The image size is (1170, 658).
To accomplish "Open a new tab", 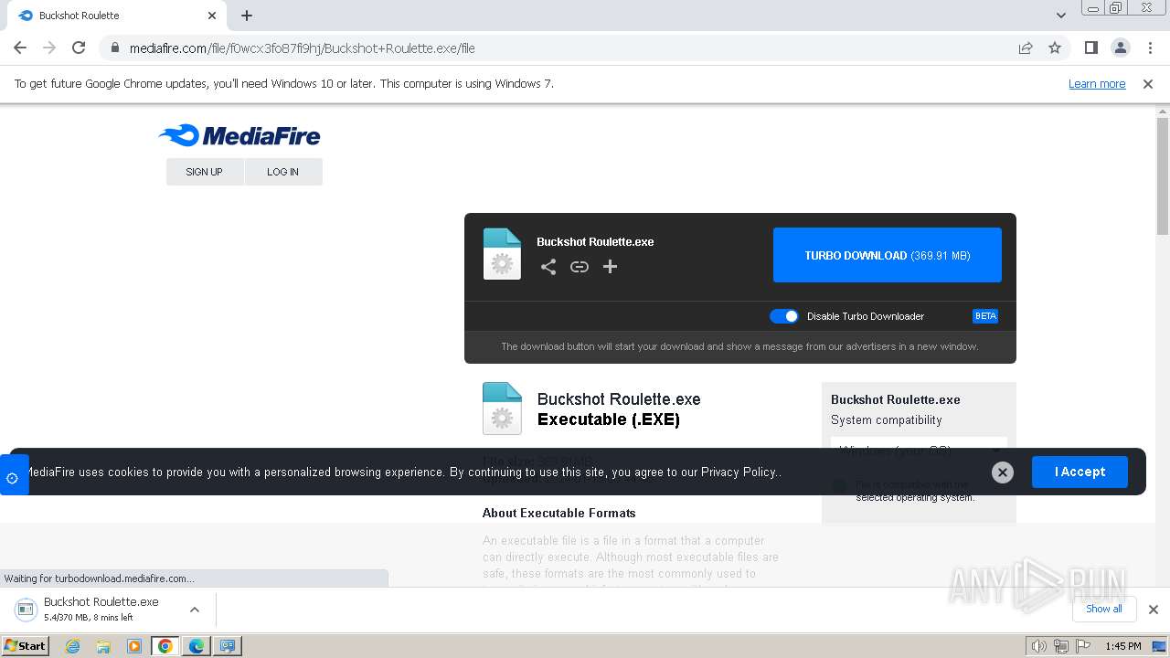I will 247,16.
